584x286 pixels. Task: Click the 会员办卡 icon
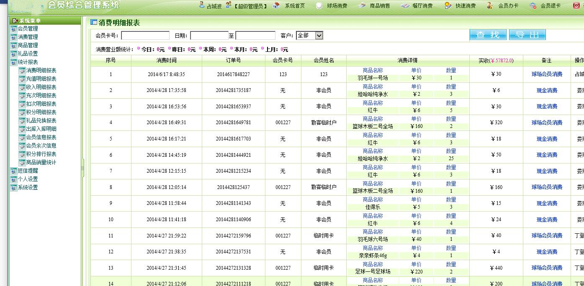(x=490, y=5)
